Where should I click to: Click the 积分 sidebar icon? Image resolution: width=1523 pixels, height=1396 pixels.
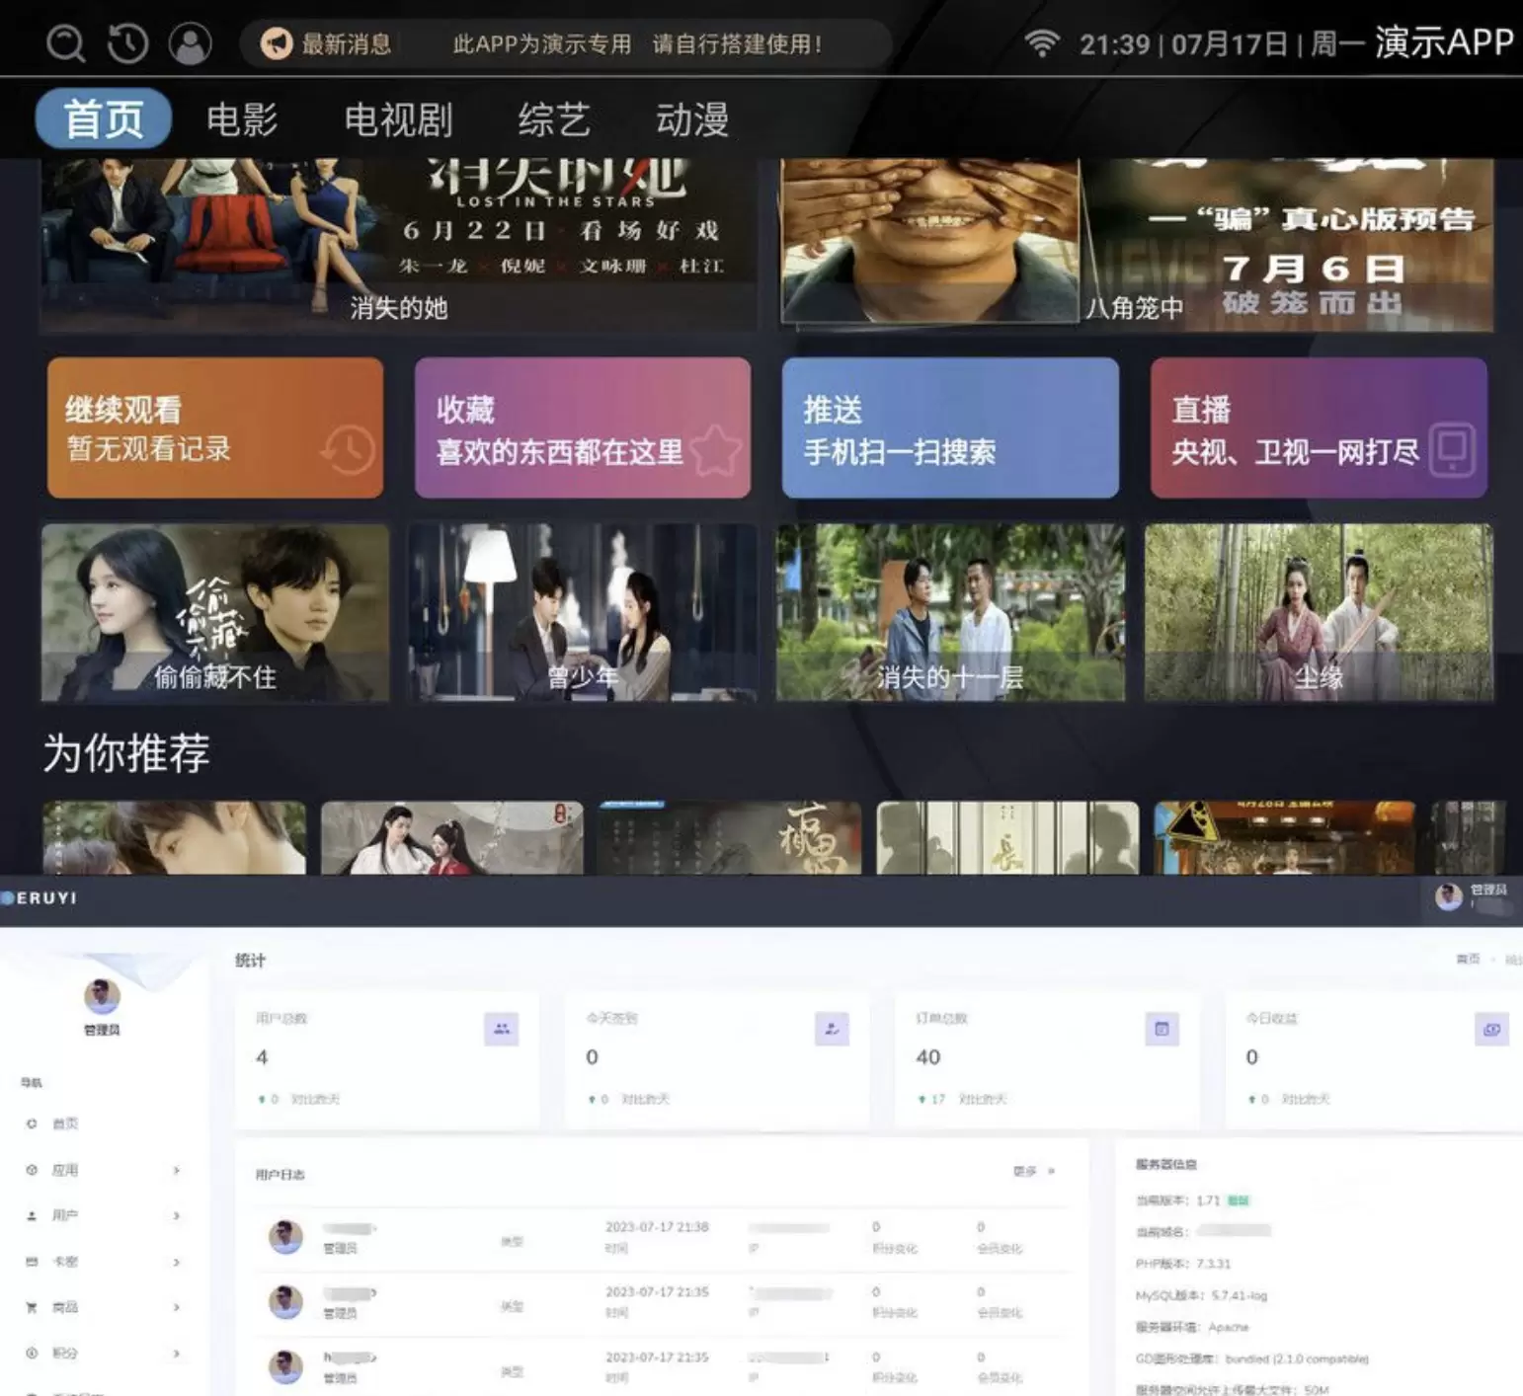pos(32,1353)
